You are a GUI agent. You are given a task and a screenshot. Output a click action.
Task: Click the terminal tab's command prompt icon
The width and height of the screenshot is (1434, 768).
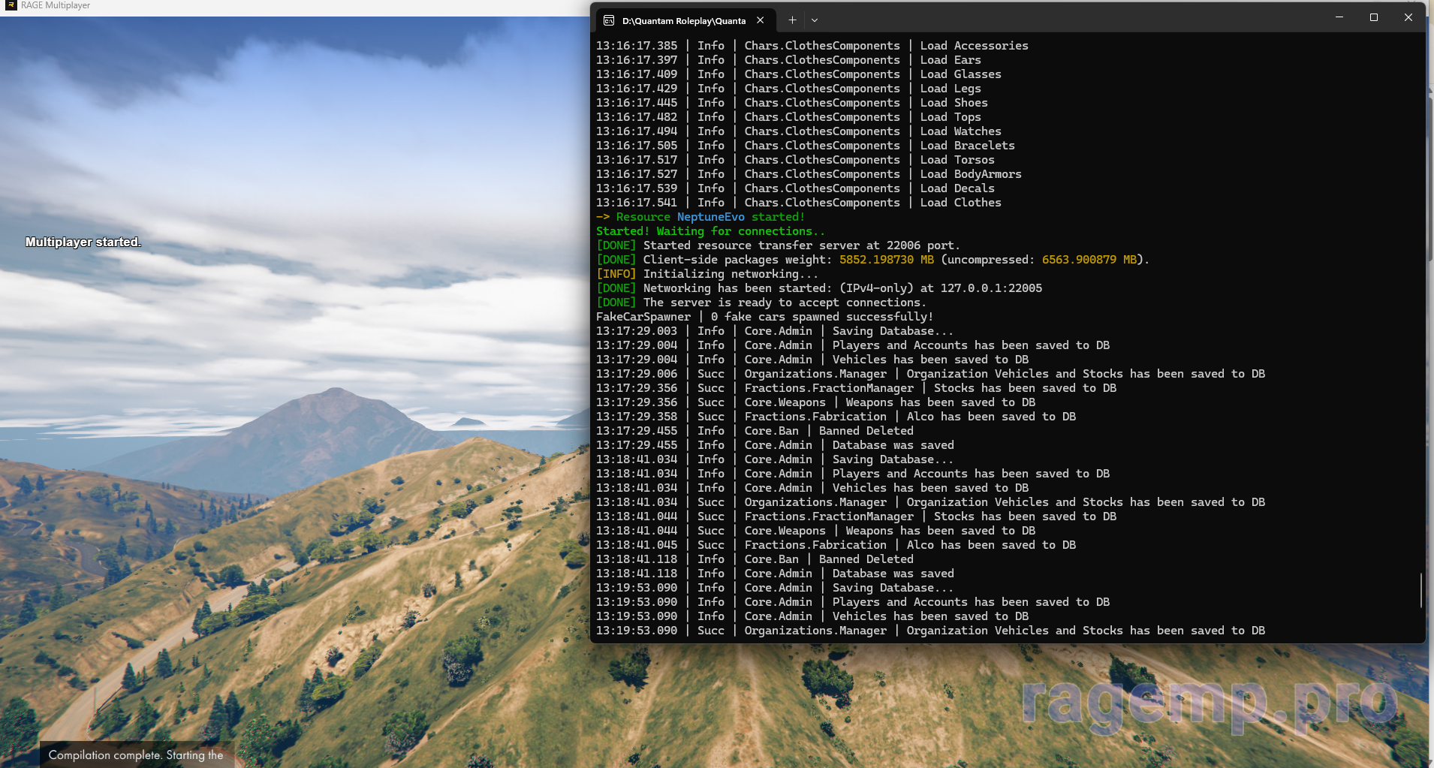point(609,21)
